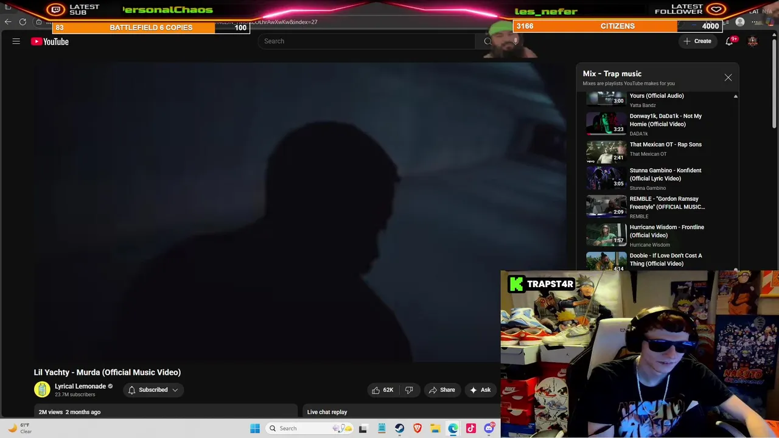This screenshot has height=438, width=779.
Task: Click the Stunna Gambino Konfident thumbnail
Action: point(606,179)
